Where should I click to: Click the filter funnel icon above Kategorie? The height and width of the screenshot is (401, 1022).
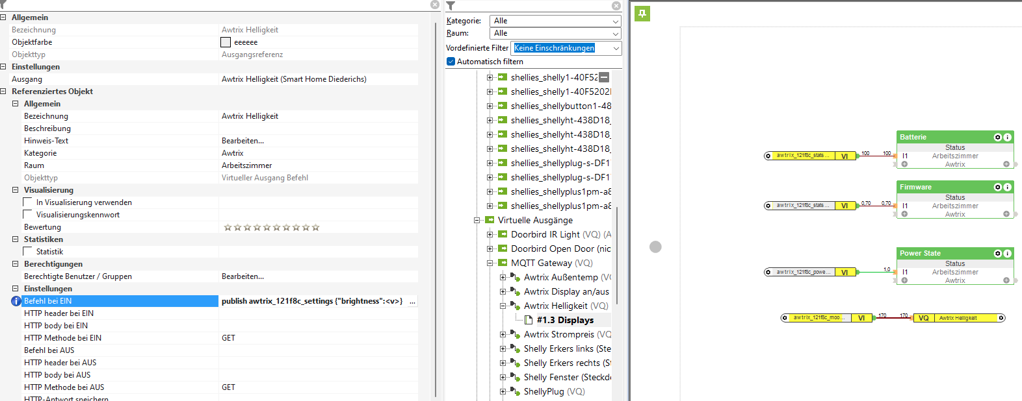[x=451, y=6]
